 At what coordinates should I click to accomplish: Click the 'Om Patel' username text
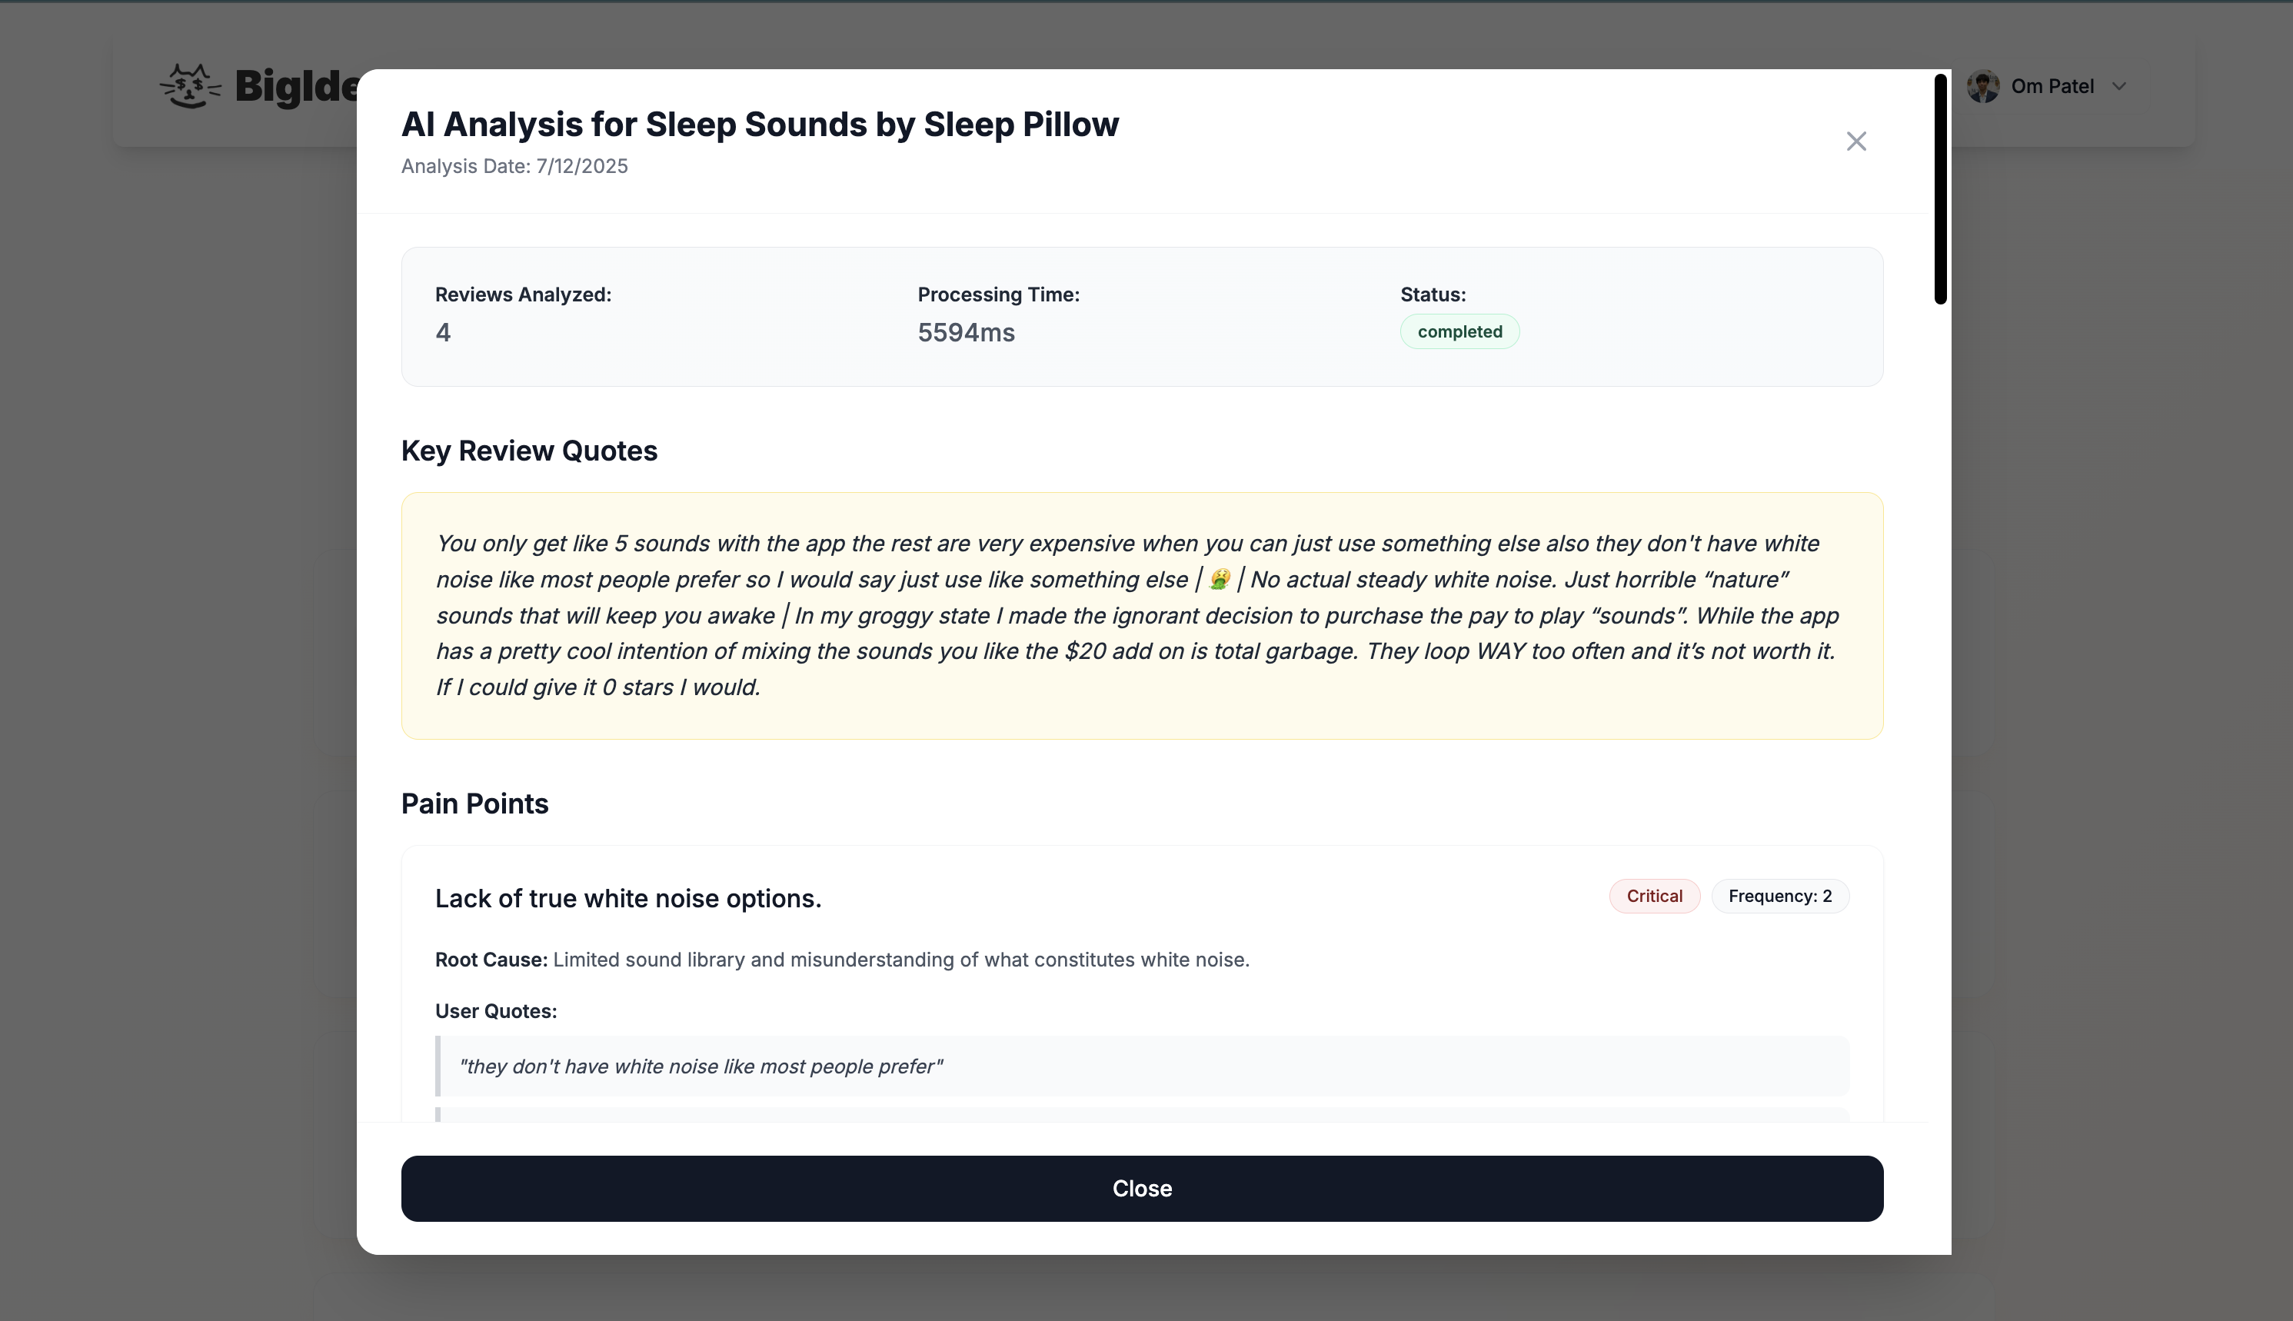click(x=2052, y=86)
